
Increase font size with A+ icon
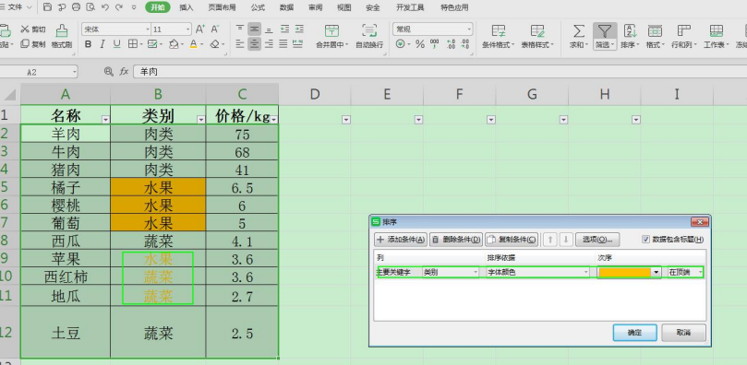coord(200,29)
